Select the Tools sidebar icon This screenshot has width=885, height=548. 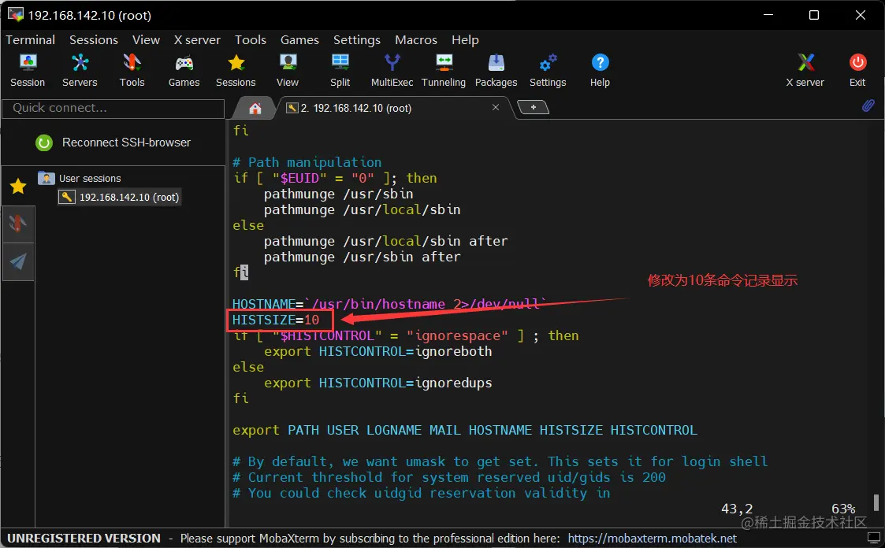(18, 224)
